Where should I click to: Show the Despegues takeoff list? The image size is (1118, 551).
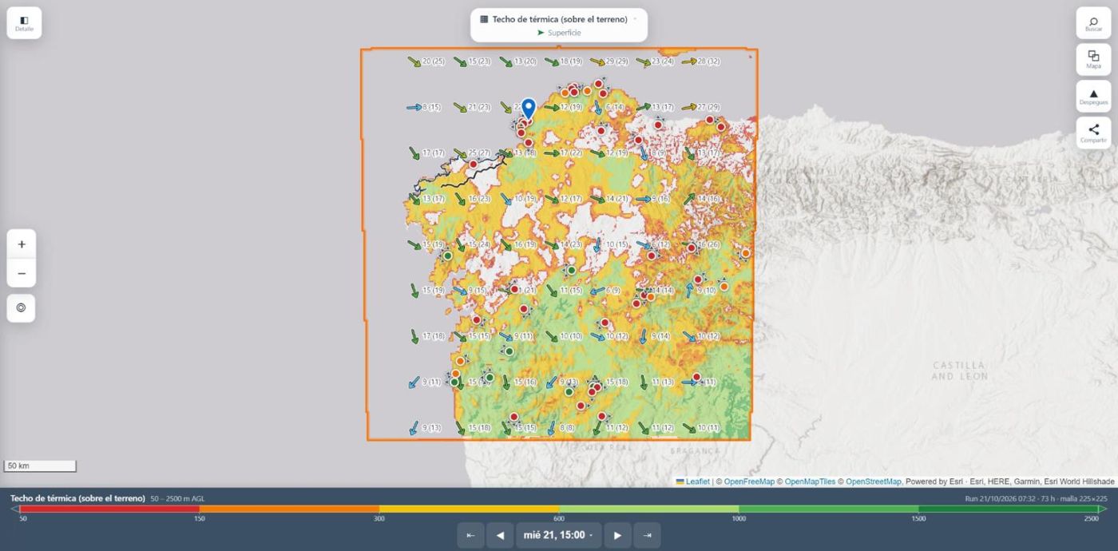pos(1093,97)
